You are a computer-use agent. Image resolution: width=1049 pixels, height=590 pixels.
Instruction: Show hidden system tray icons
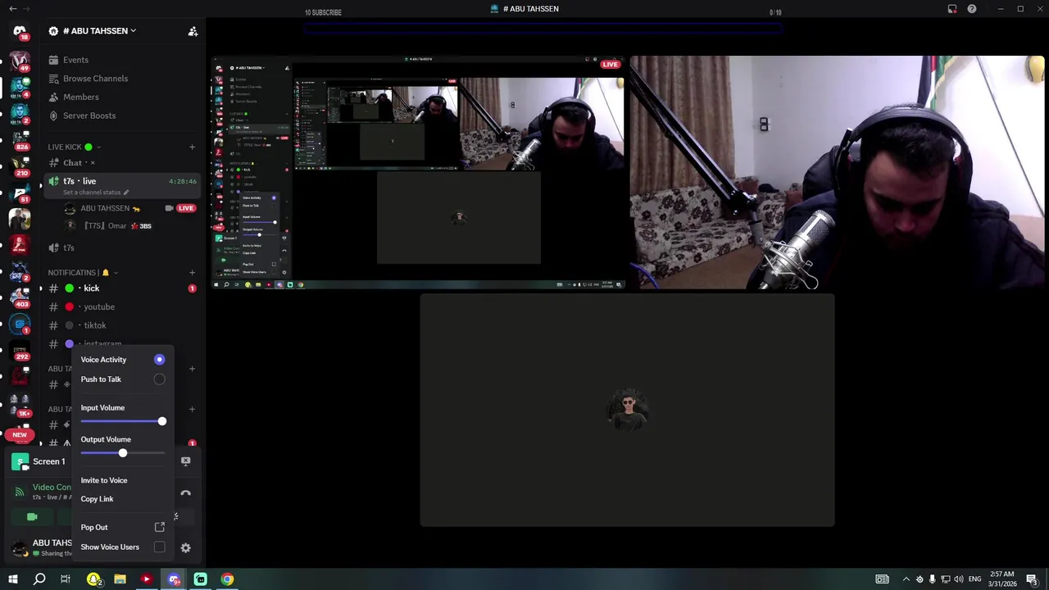(906, 579)
